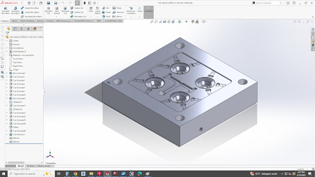Select the Intersect tool
Screen dimensions: 315x177
[x=118, y=12]
